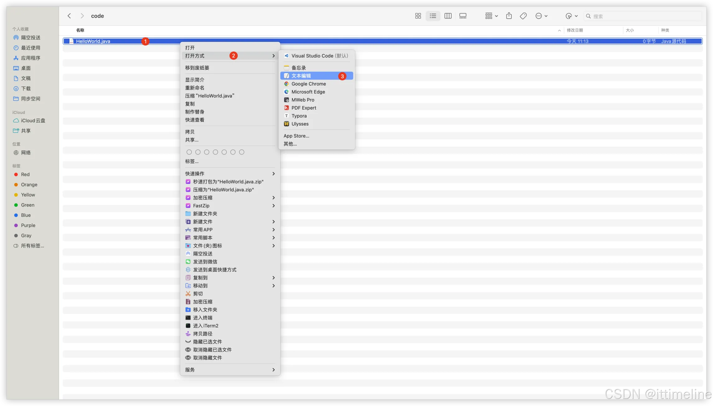Screen dimensions: 713x406
Task: Click the Red tag in sidebar
Action: pyautogui.click(x=25, y=174)
